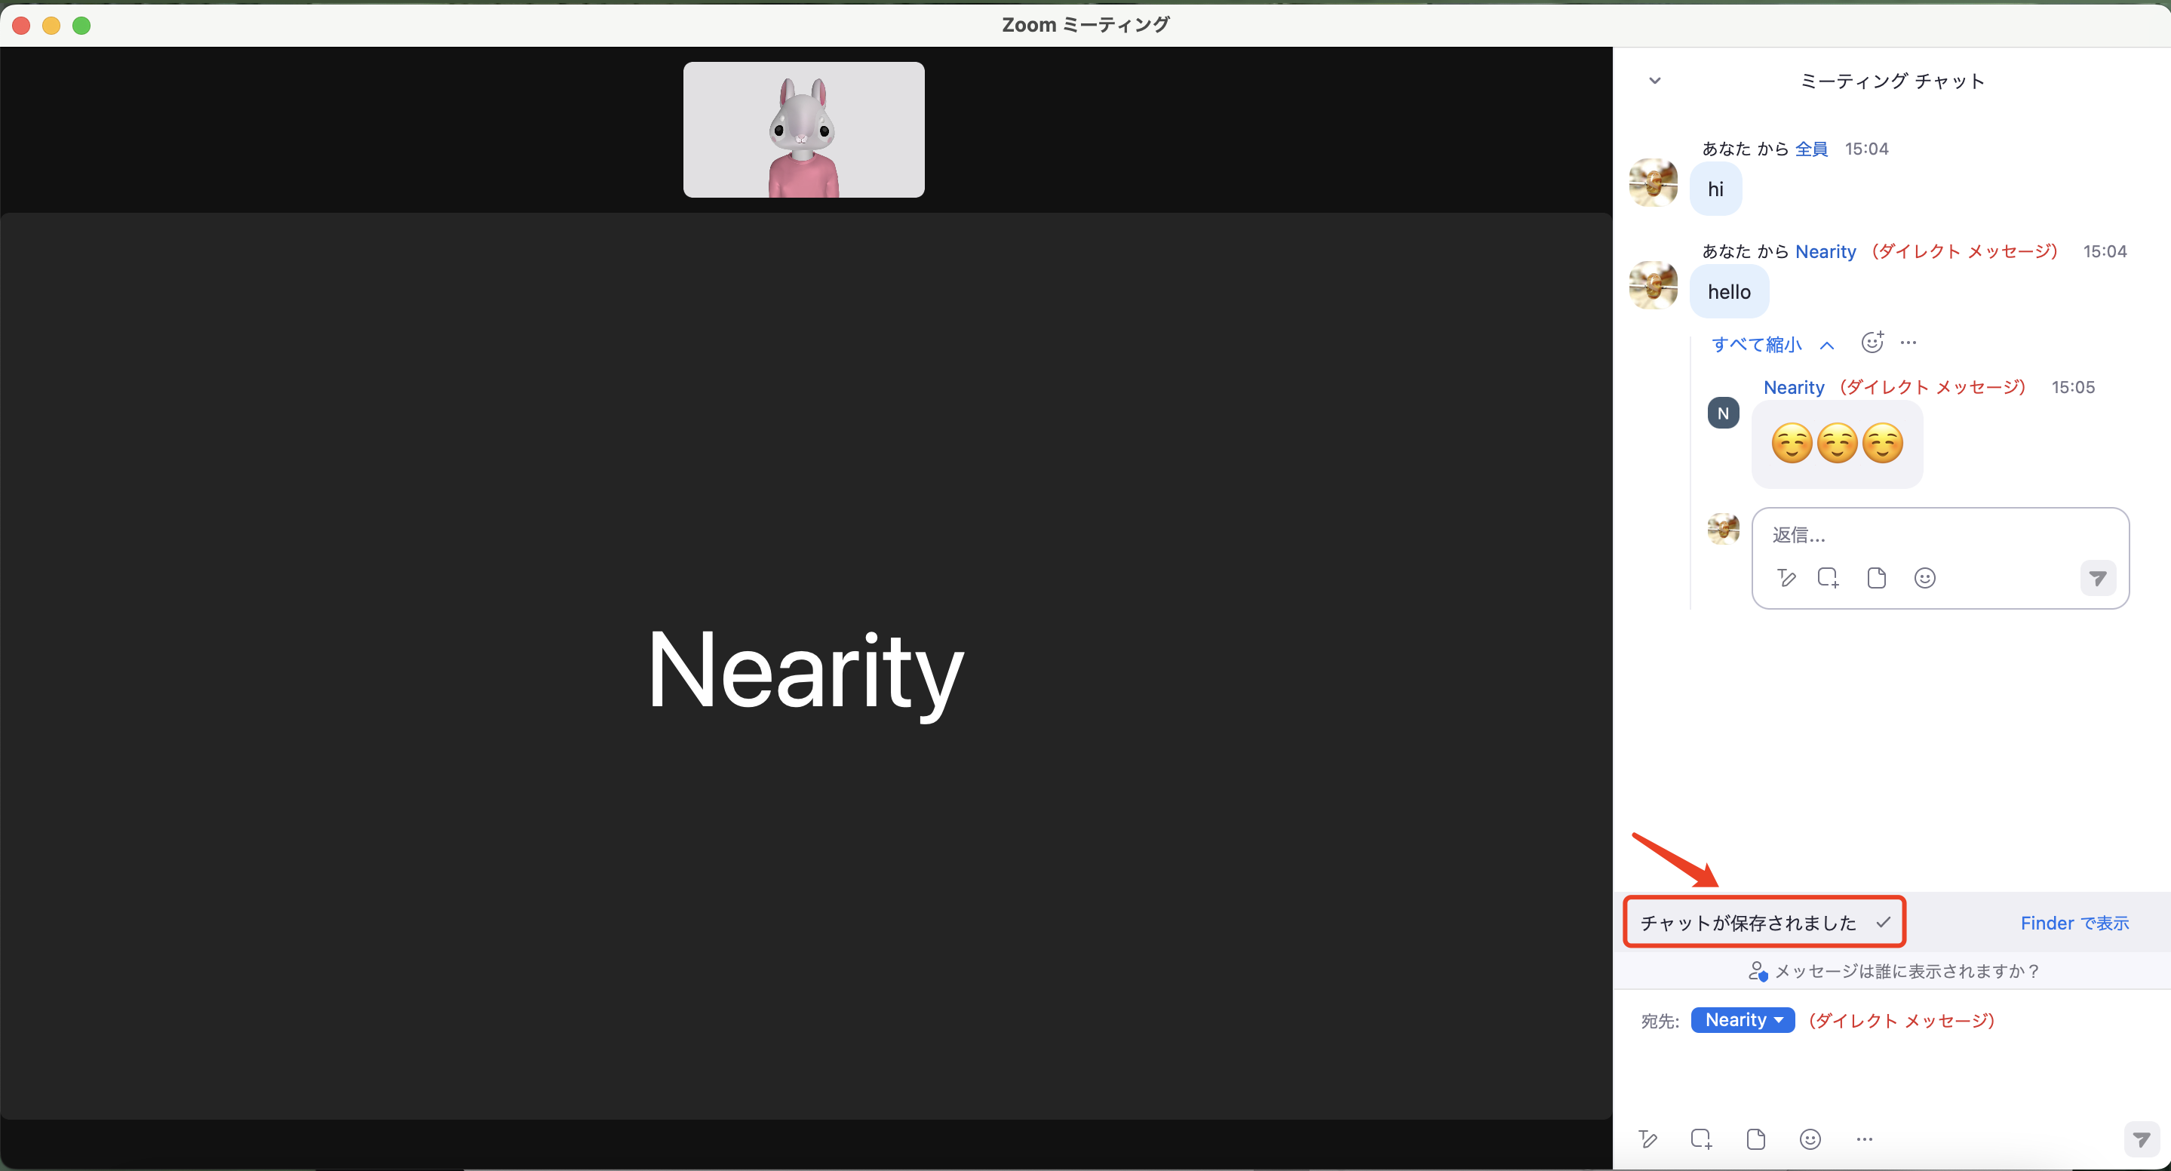Collapse the meeting chat panel chevron
Image resolution: width=2171 pixels, height=1171 pixels.
pyautogui.click(x=1654, y=81)
